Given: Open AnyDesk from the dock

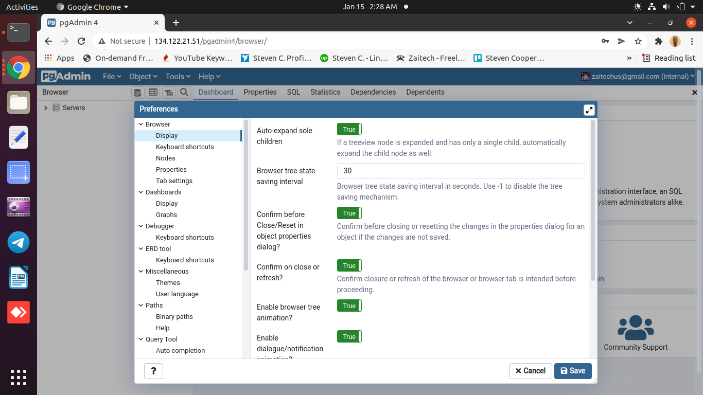Looking at the screenshot, I should point(19,312).
